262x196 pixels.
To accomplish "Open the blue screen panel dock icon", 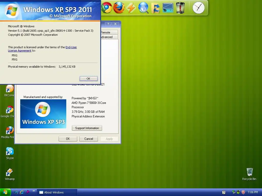I will [x=168, y=8].
